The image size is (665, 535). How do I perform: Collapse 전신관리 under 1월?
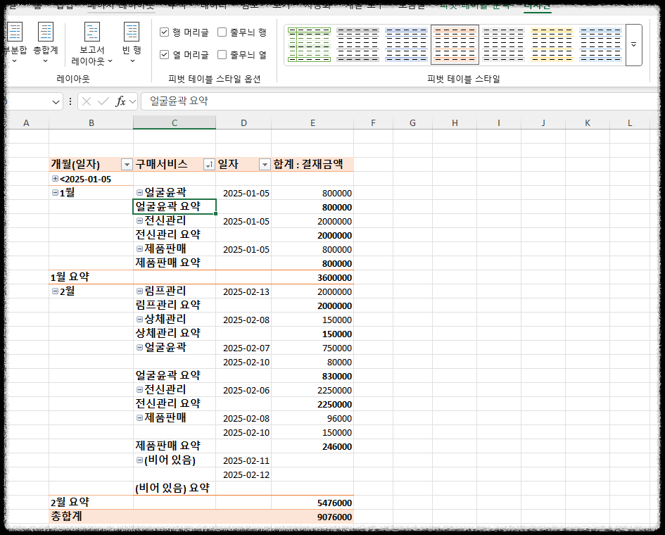click(139, 220)
